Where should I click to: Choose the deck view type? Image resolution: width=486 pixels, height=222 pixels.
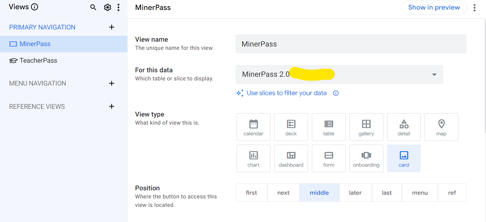(291, 127)
